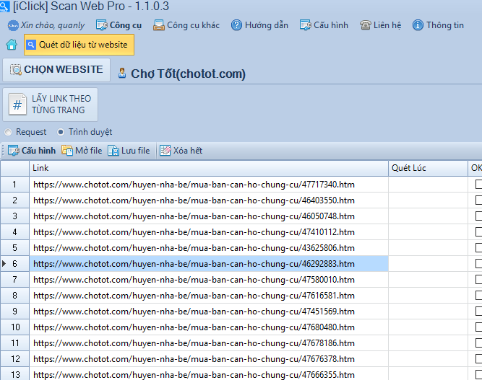The height and width of the screenshot is (380, 482).
Task: Click the iClick Scan Web Pro title icon
Action: (x=4, y=6)
